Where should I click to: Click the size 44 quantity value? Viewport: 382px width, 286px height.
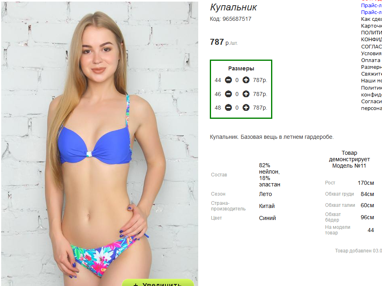[237, 80]
